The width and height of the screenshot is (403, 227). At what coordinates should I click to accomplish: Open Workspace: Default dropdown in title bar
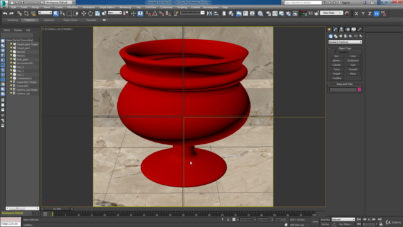[x=59, y=3]
